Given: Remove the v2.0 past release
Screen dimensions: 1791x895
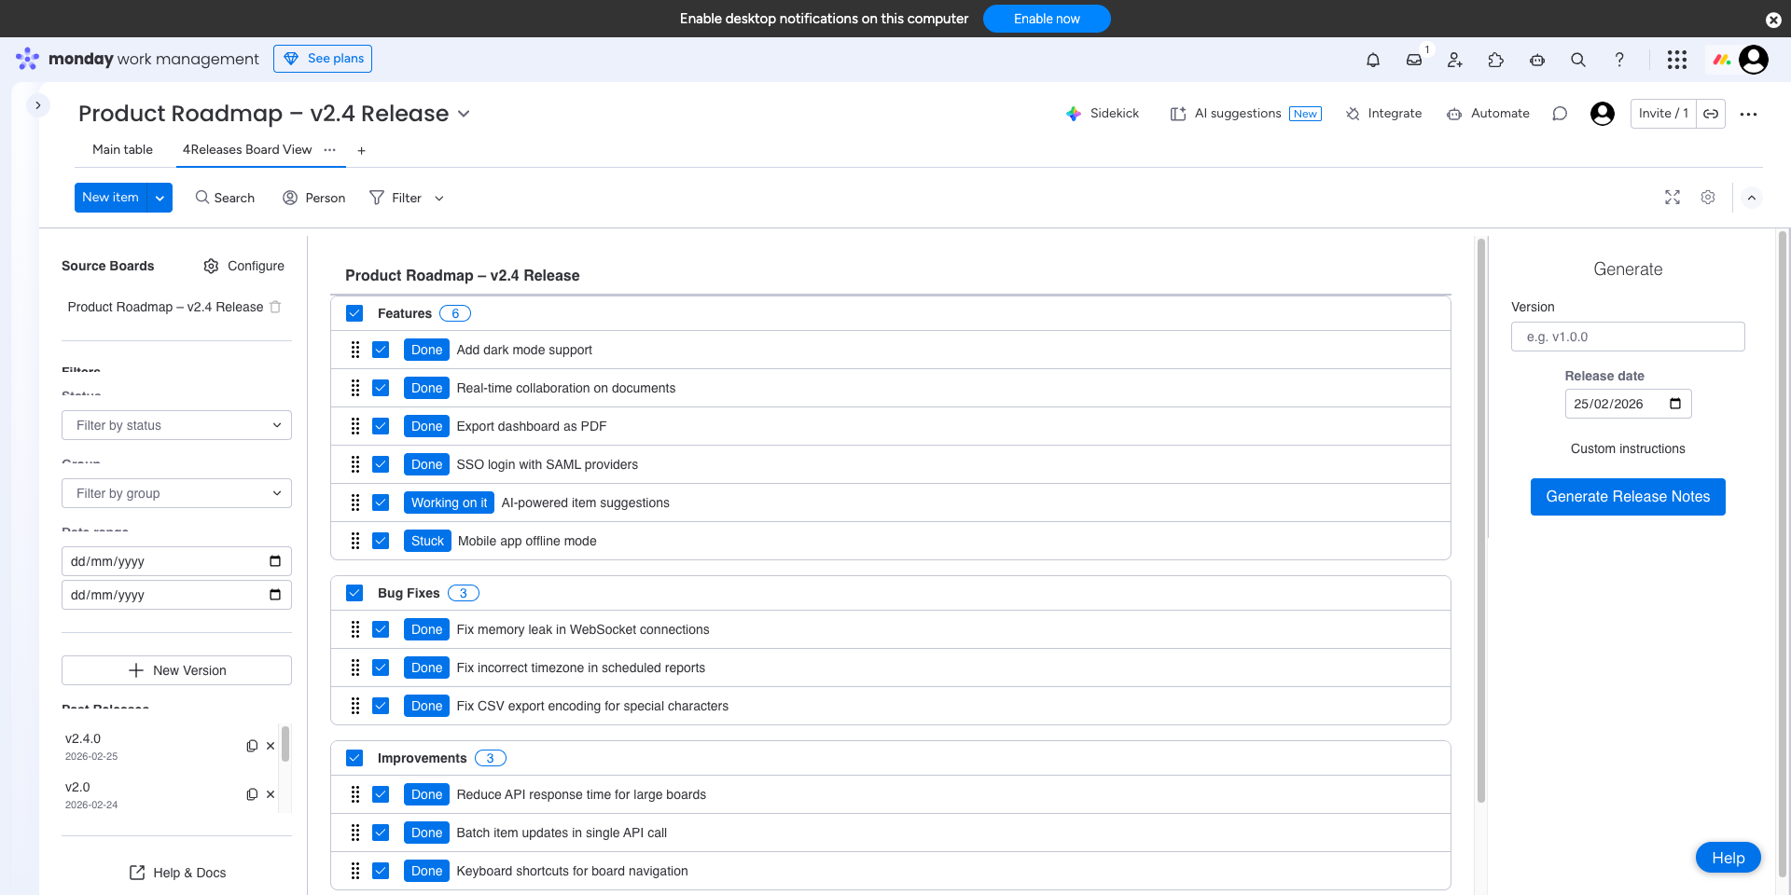Looking at the screenshot, I should coord(271,794).
